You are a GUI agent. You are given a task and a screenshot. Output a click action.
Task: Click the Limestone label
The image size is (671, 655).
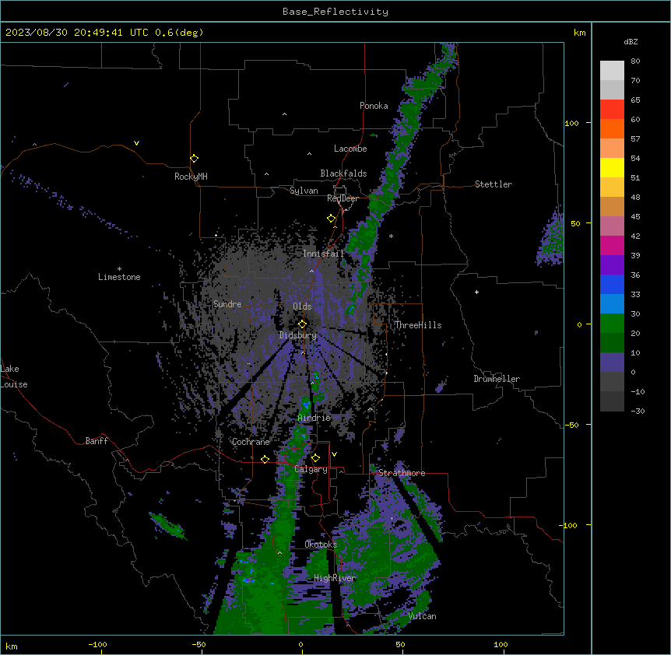click(119, 277)
